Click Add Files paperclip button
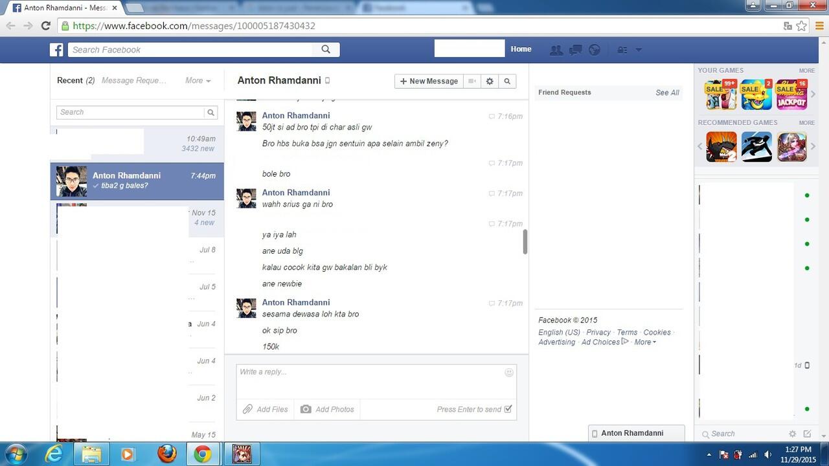Viewport: 829px width, 466px height. tap(265, 409)
